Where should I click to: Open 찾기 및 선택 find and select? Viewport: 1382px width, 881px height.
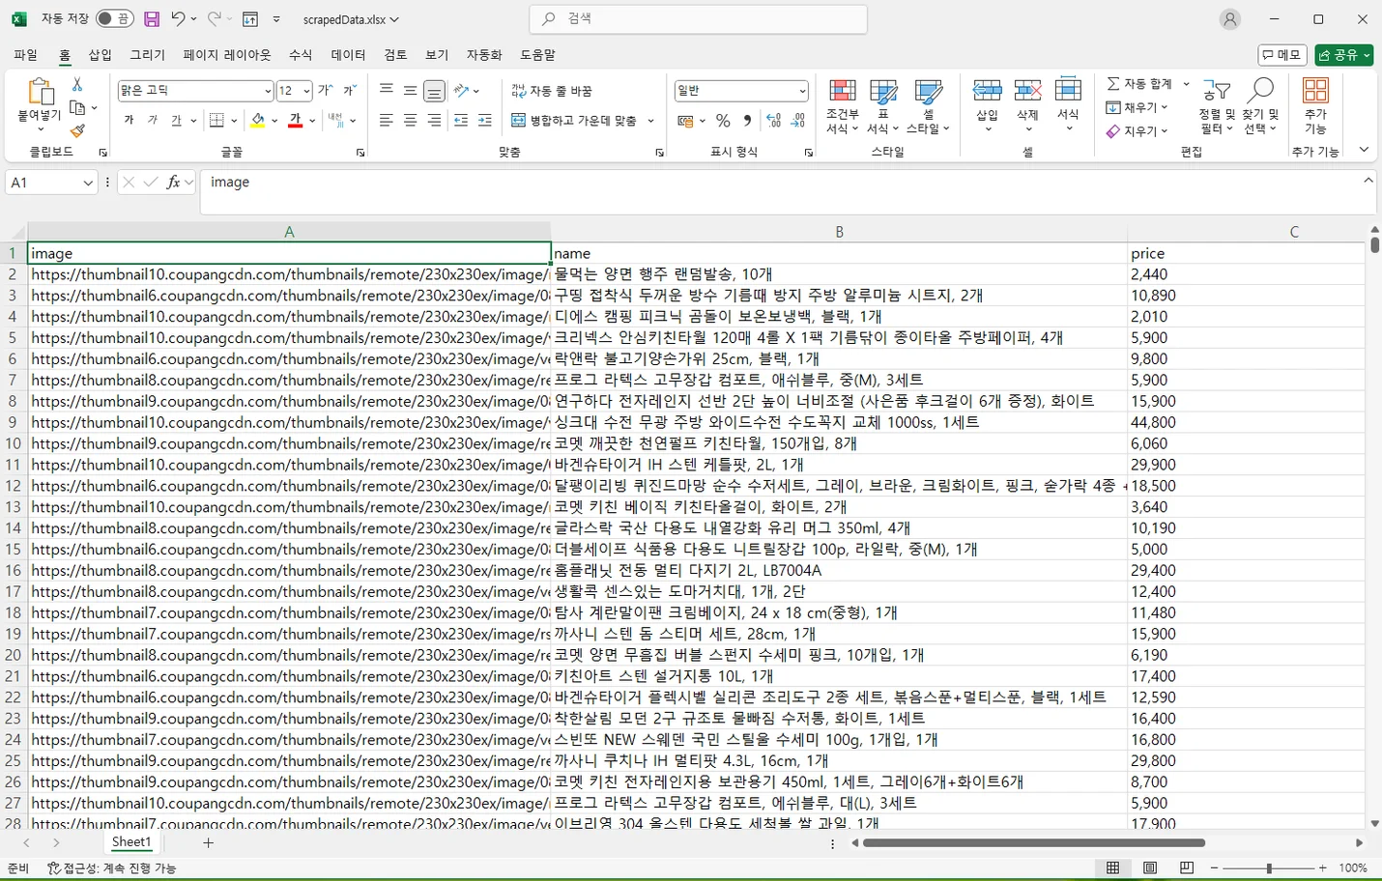point(1260,106)
